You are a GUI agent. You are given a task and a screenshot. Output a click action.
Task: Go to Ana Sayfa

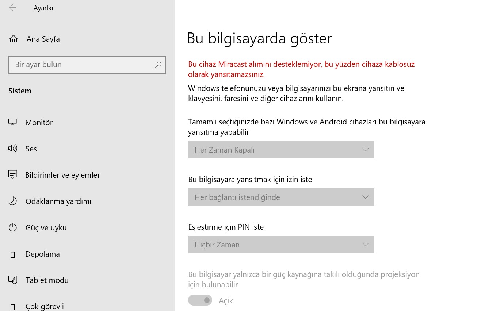pyautogui.click(x=87, y=39)
